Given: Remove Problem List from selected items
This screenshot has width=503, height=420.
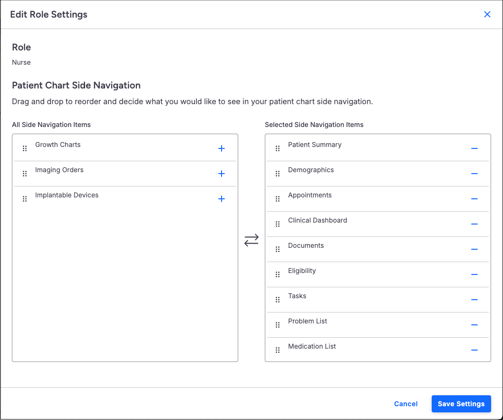Looking at the screenshot, I should pos(474,325).
